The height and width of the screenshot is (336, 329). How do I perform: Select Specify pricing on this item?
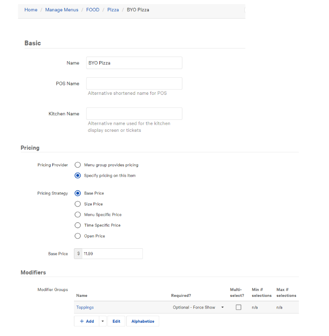78,175
